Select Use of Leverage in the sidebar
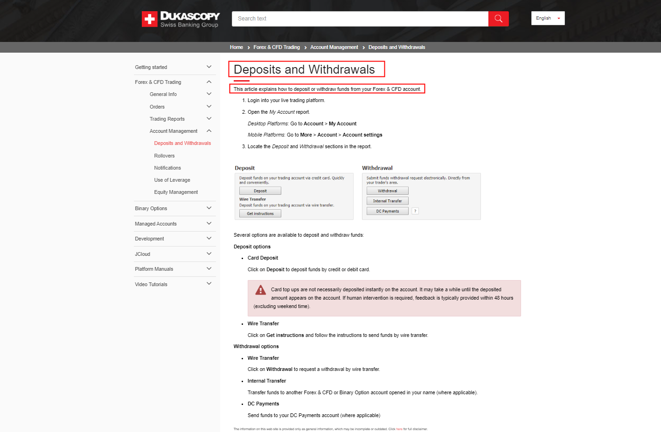 coord(172,179)
